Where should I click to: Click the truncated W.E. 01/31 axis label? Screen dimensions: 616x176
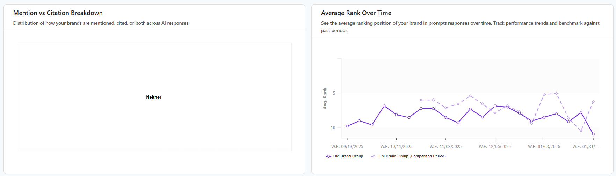pyautogui.click(x=585, y=147)
